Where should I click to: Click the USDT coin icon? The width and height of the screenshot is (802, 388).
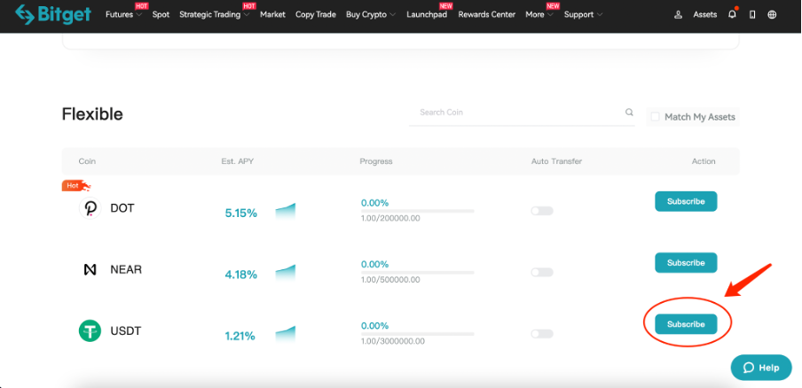(90, 330)
